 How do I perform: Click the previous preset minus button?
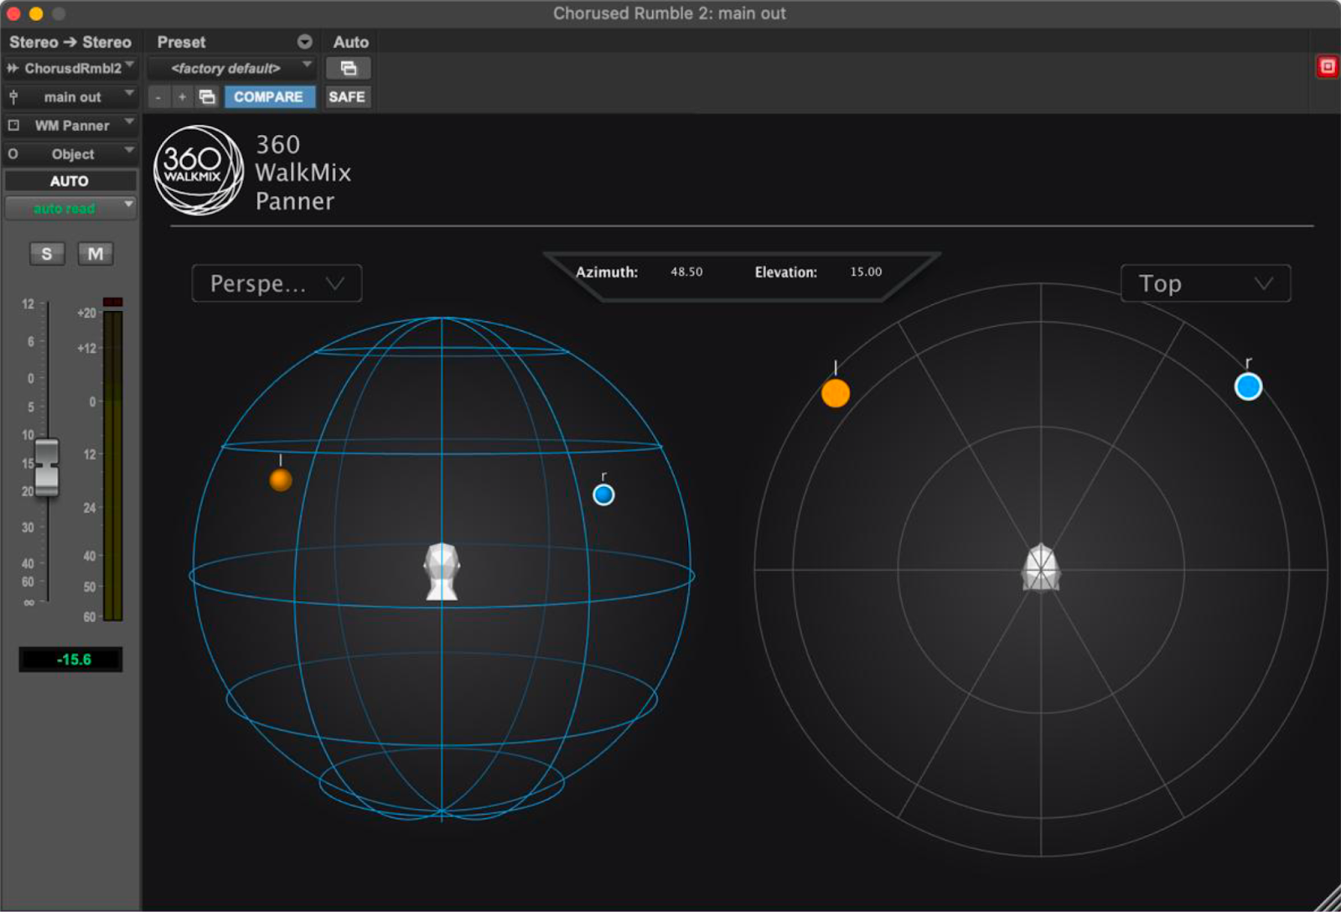pyautogui.click(x=158, y=97)
